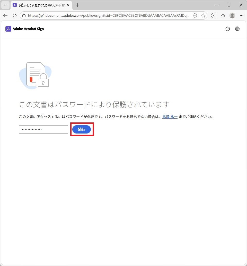The height and width of the screenshot is (266, 247).
Task: Reload the page with the refresh icon
Action: 15,15
